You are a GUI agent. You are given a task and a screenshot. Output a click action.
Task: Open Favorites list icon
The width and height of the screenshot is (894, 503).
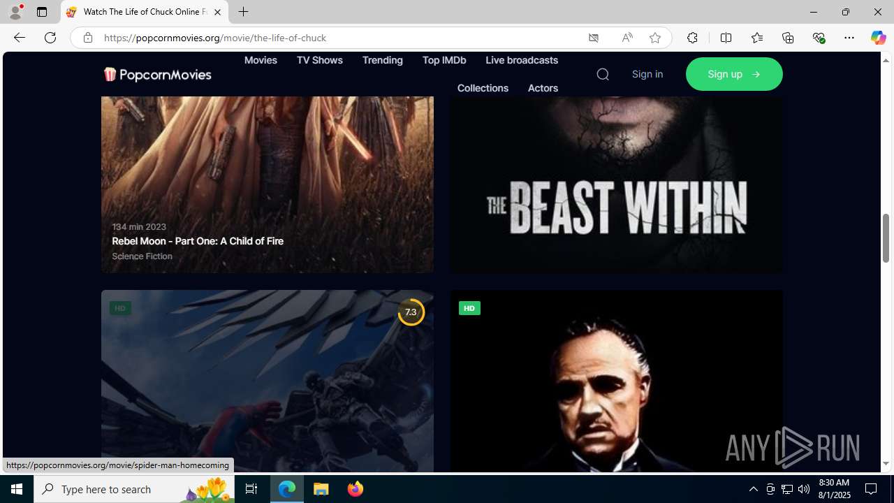(757, 38)
